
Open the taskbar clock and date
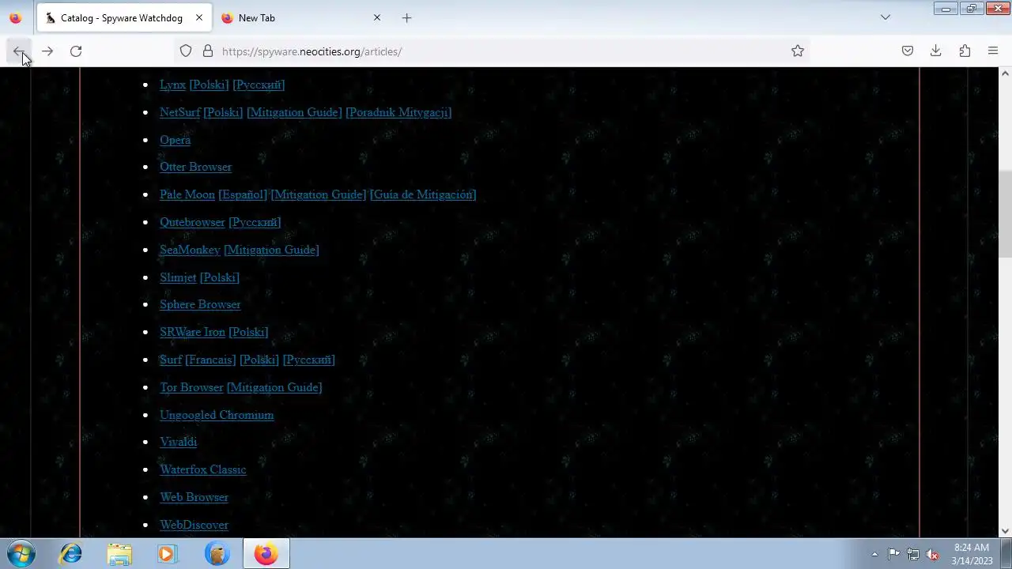972,554
